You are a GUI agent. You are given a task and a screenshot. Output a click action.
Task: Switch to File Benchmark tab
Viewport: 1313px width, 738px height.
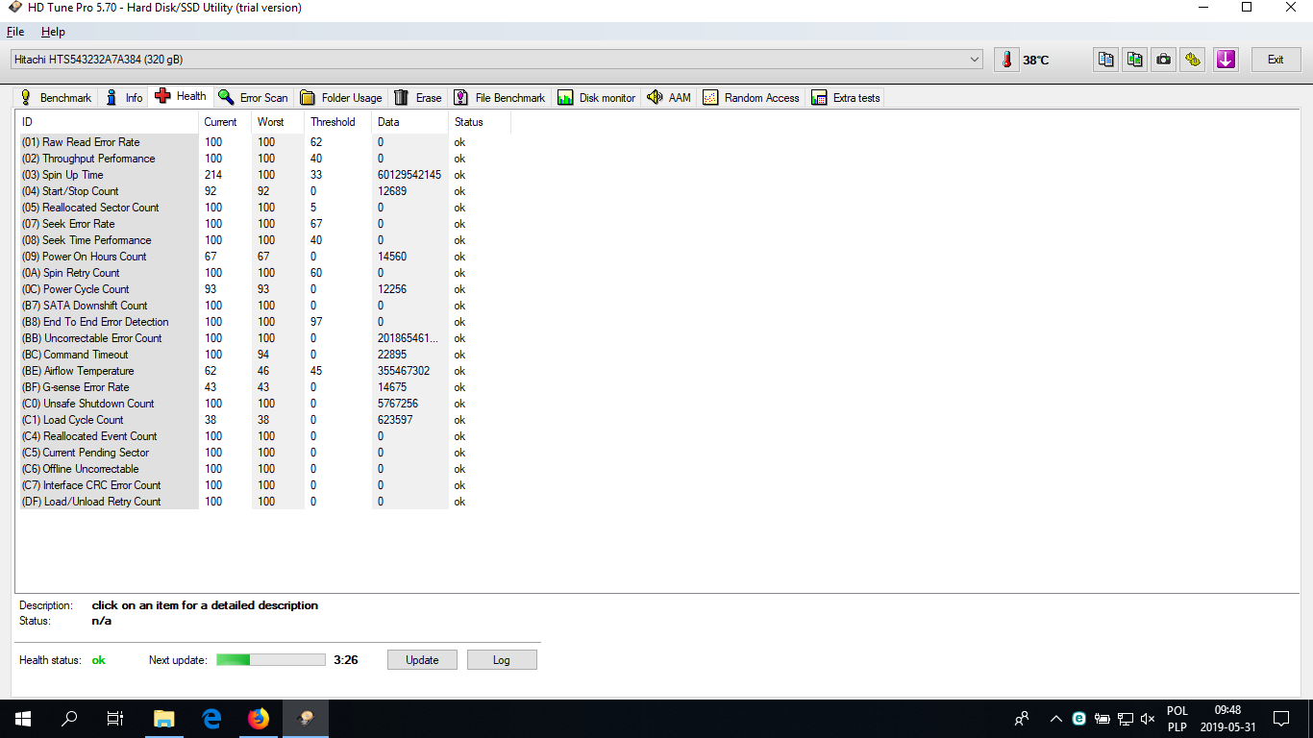500,97
